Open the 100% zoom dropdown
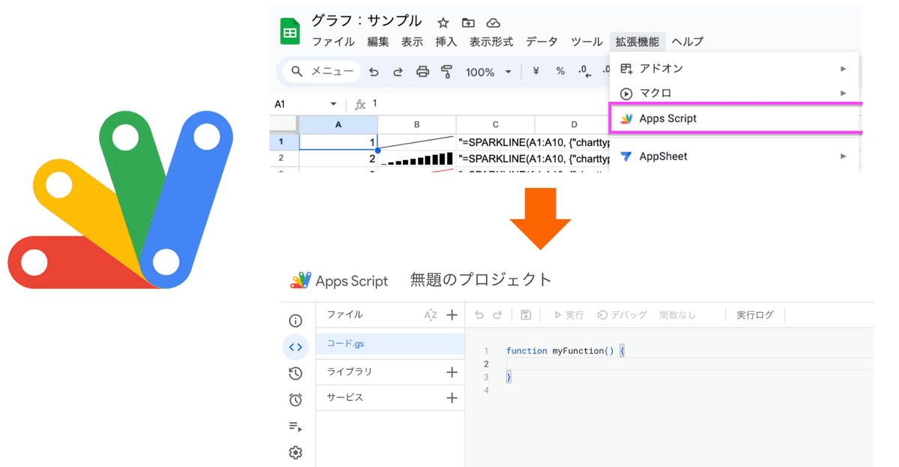Screen dimensions: 899x467 pyautogui.click(x=488, y=71)
